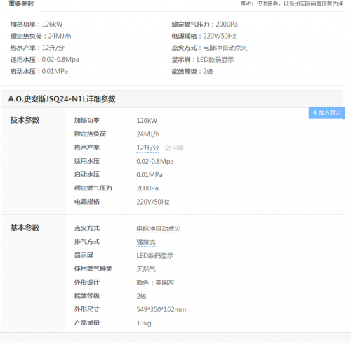Image resolution: width=351 pixels, height=343 pixels.
Task: Click the 13kg weight value
Action: tap(144, 323)
